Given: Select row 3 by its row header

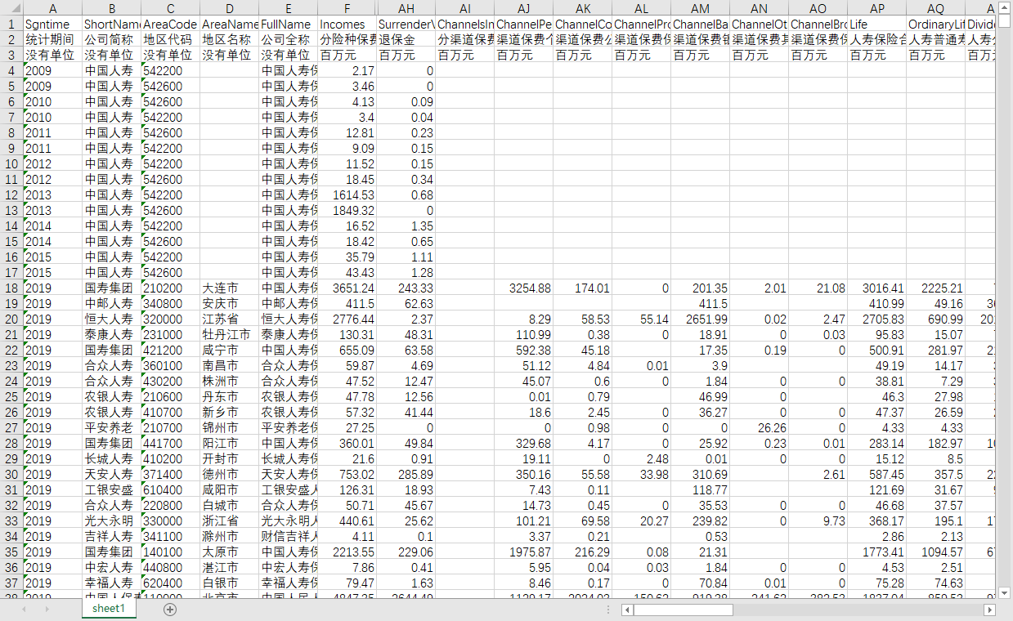Looking at the screenshot, I should pyautogui.click(x=11, y=55).
